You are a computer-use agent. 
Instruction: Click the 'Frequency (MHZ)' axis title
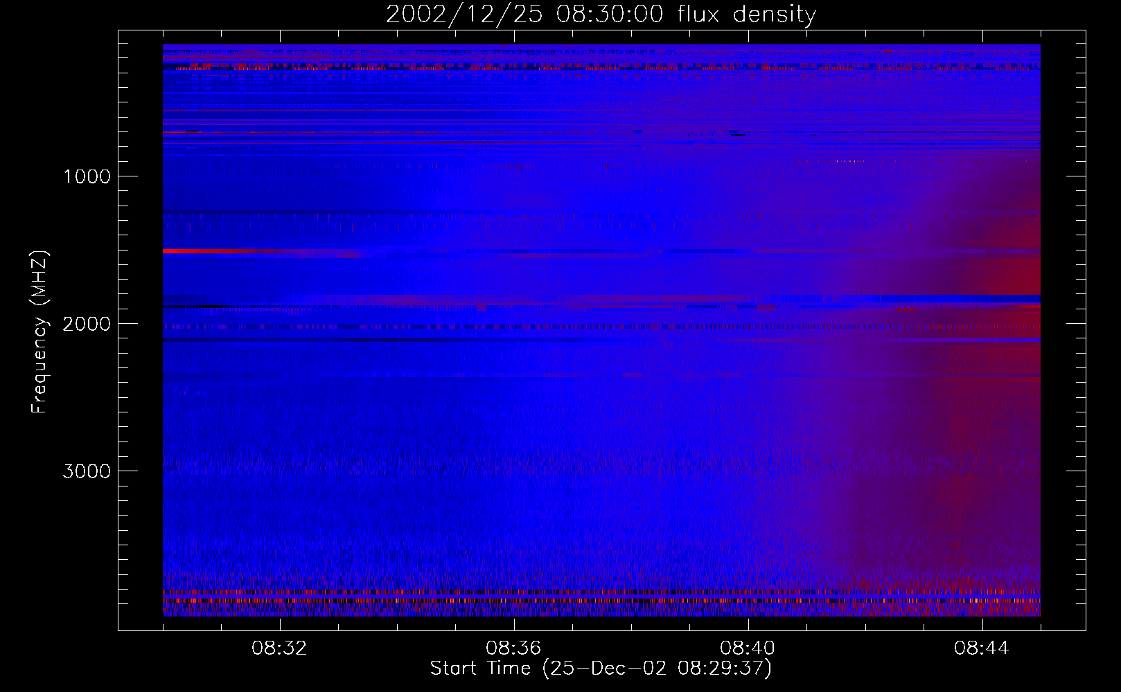(x=39, y=332)
